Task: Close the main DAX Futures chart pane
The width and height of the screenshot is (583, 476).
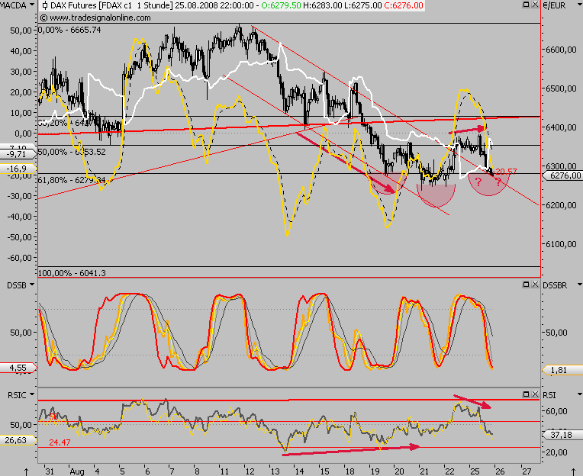Action: (533, 7)
